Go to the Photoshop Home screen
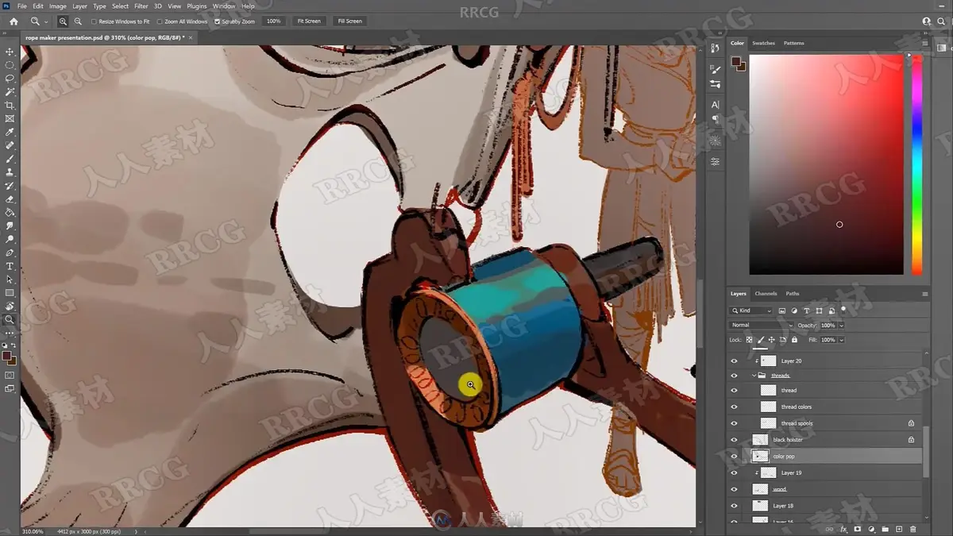 tap(14, 21)
